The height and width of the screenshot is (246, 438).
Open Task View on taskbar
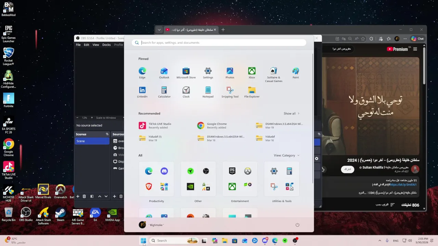(x=204, y=241)
